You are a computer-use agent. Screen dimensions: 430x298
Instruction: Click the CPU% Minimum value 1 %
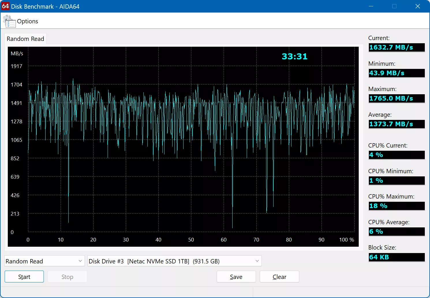click(x=397, y=181)
